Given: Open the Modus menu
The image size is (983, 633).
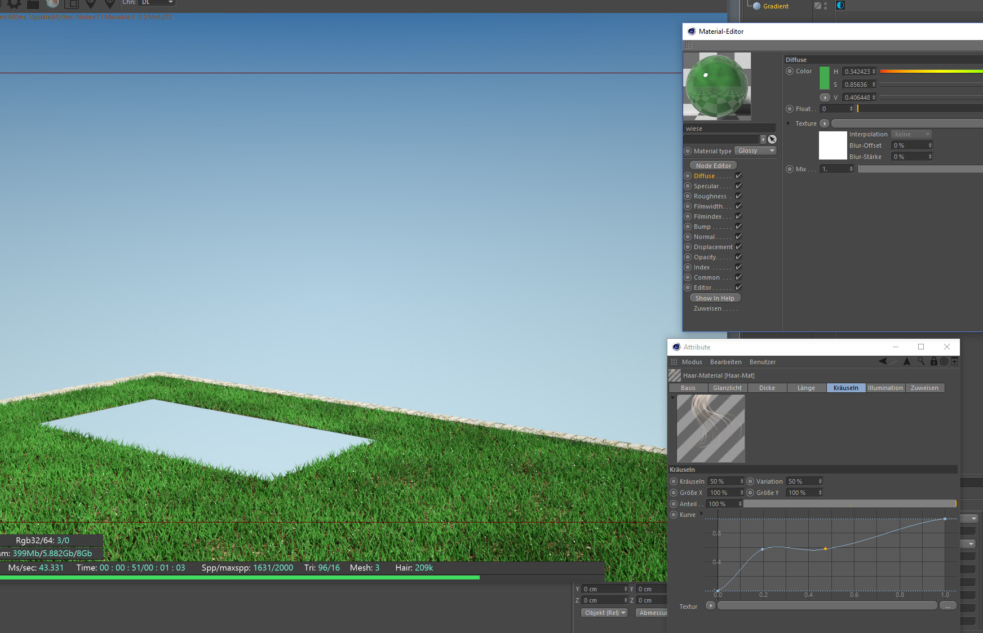Looking at the screenshot, I should 692,362.
